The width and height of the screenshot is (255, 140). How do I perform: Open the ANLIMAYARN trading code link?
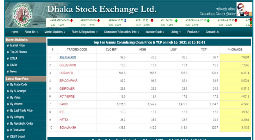point(68,57)
